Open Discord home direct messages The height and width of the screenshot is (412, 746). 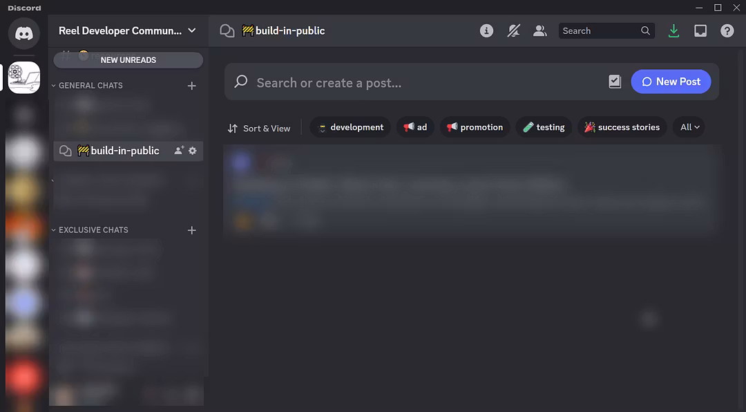(x=24, y=33)
